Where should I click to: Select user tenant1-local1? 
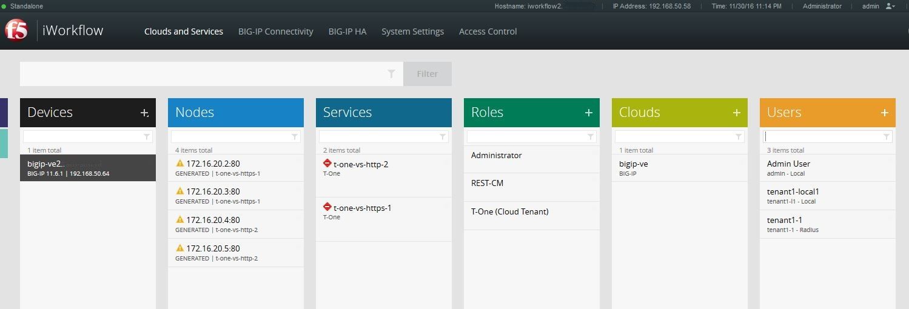point(828,196)
